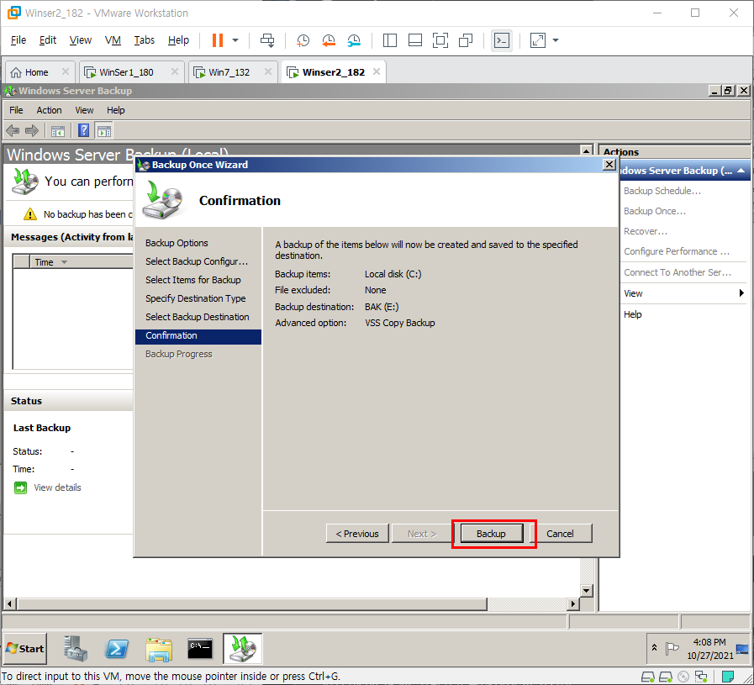Open the VMware Tabs menu

tap(144, 40)
